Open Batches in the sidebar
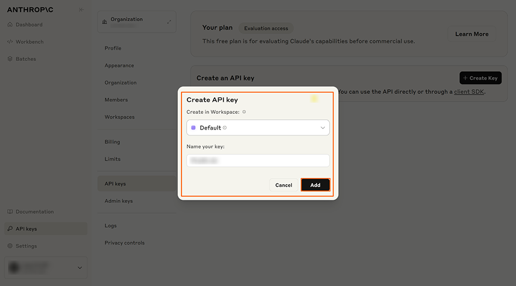The height and width of the screenshot is (286, 516). point(26,59)
